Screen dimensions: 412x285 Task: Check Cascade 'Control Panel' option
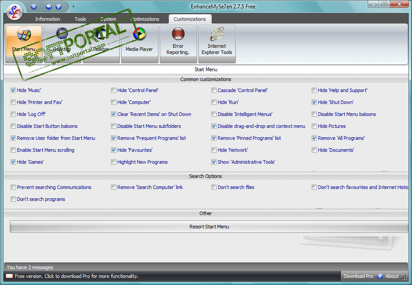pyautogui.click(x=214, y=90)
